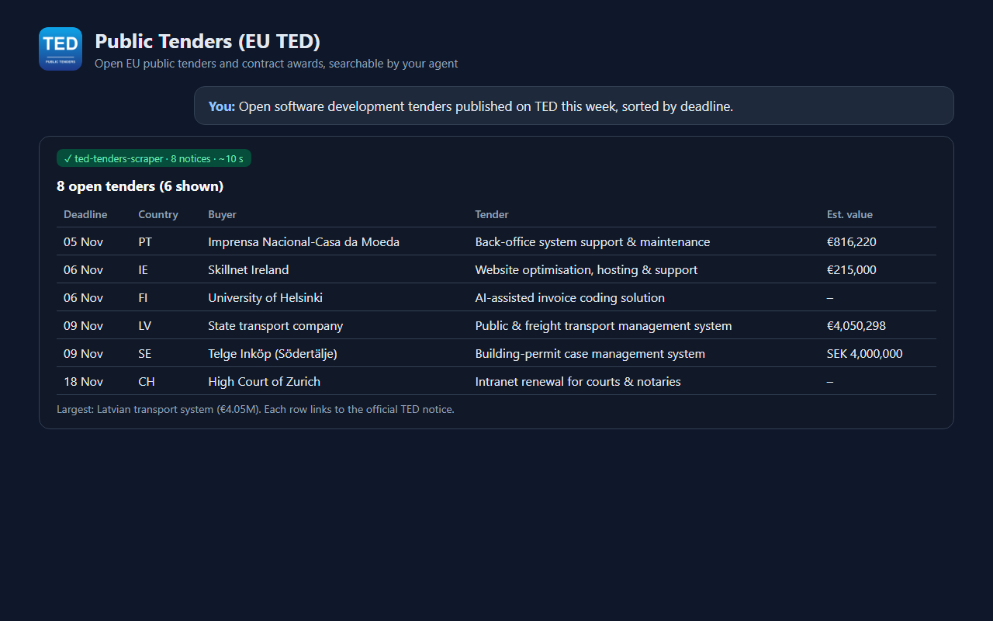Open the State transport company buyer cell
This screenshot has width=993, height=621.
tap(275, 326)
